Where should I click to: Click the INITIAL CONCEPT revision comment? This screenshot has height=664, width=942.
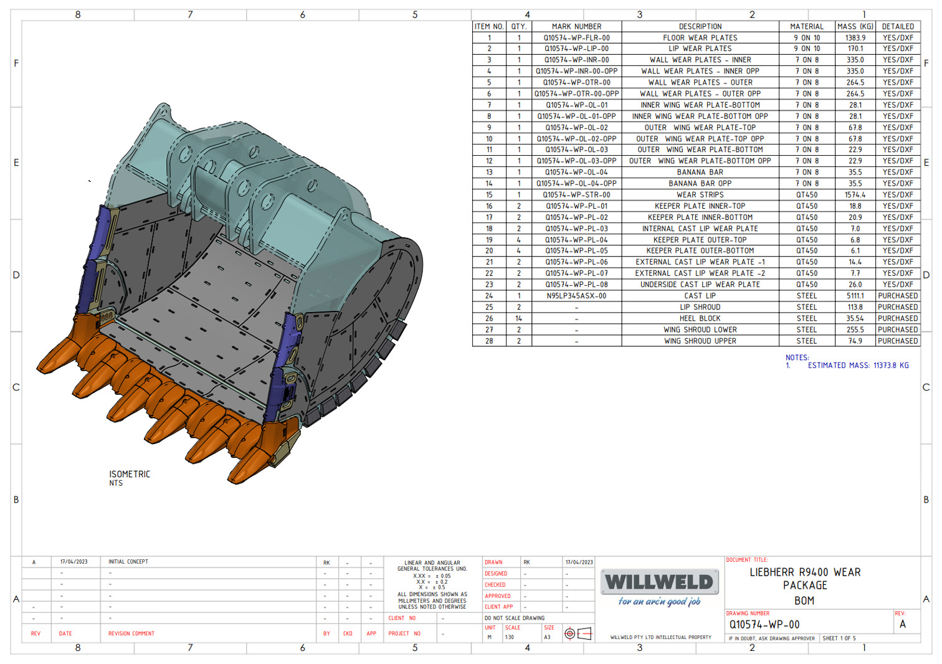(128, 561)
